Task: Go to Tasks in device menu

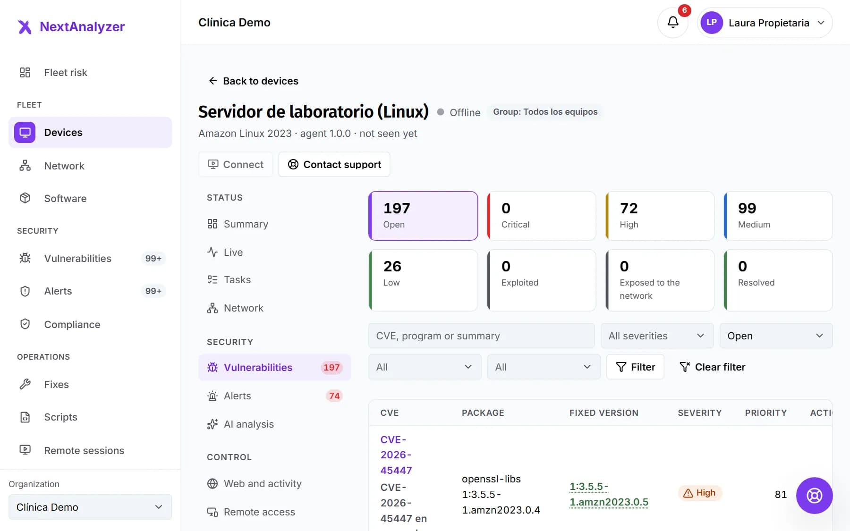Action: (275, 279)
